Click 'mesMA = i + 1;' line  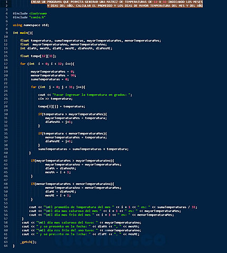pos(58,172)
